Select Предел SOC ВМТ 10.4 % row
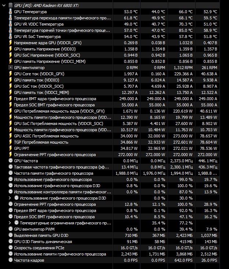229x269 pixels. tap(114, 217)
